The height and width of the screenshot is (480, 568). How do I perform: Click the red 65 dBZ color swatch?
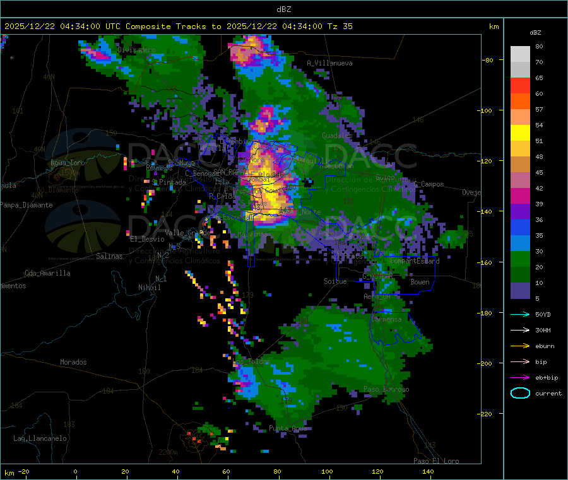(520, 85)
